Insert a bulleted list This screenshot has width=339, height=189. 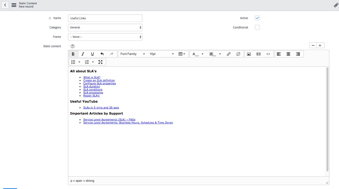(73, 62)
